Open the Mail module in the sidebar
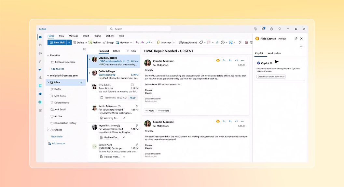Image resolution: width=344 pixels, height=187 pixels. pos(40,37)
